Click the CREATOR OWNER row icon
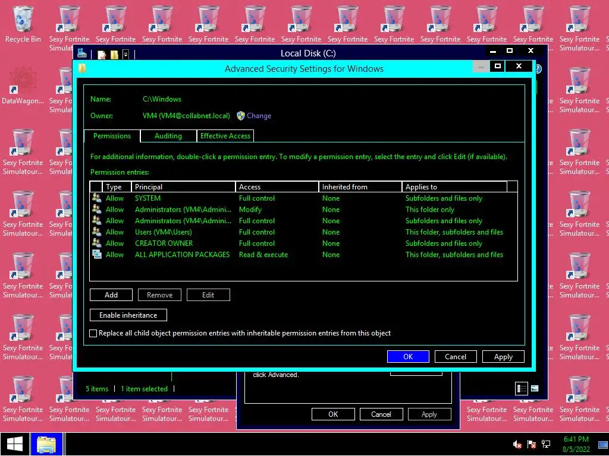The image size is (609, 456). pyautogui.click(x=97, y=243)
